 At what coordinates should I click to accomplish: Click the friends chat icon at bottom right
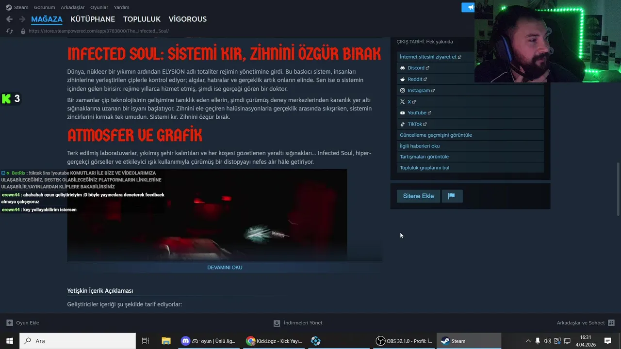pos(611,323)
